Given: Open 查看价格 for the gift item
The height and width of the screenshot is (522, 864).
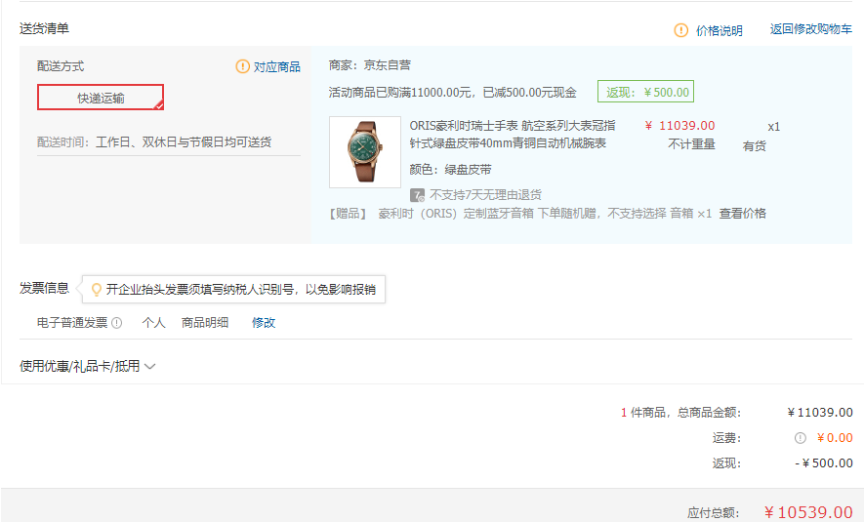Looking at the screenshot, I should pos(742,213).
